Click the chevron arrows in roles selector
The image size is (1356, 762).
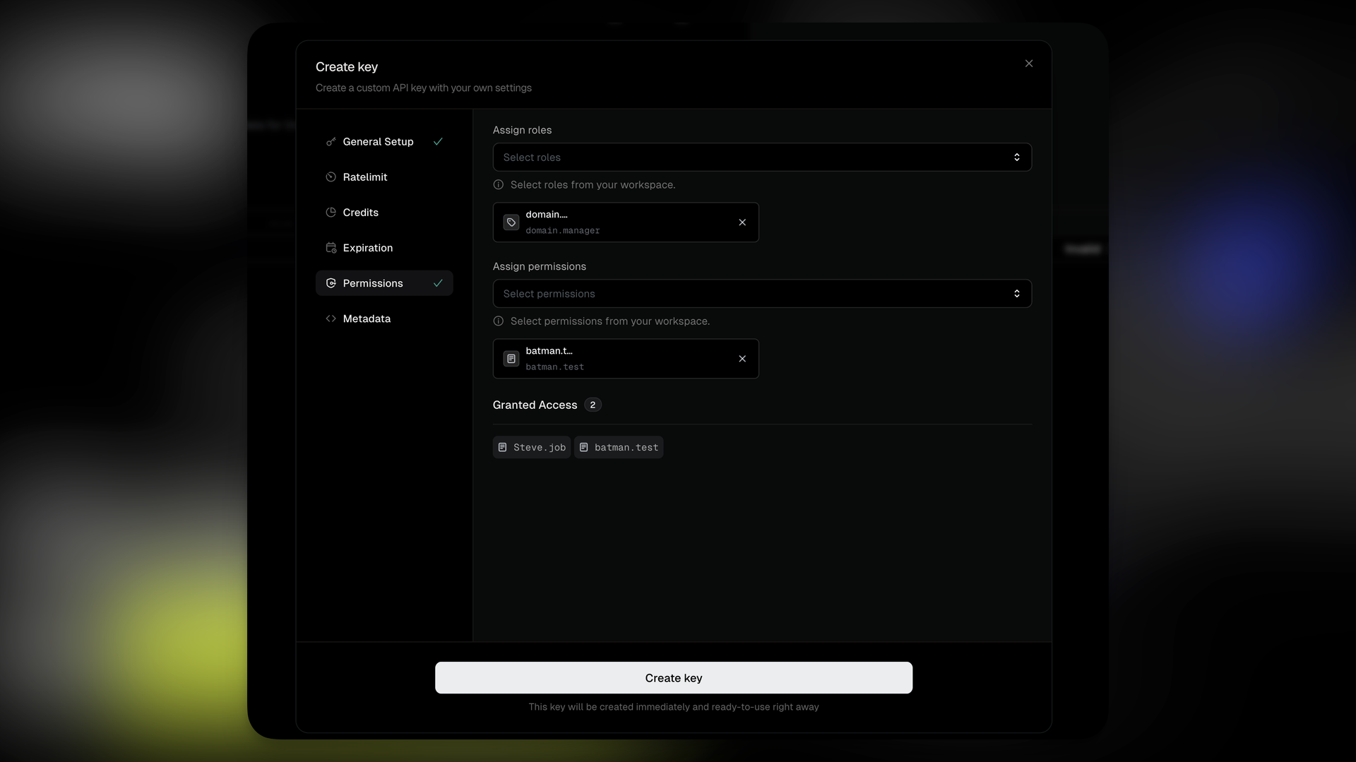(x=1017, y=157)
